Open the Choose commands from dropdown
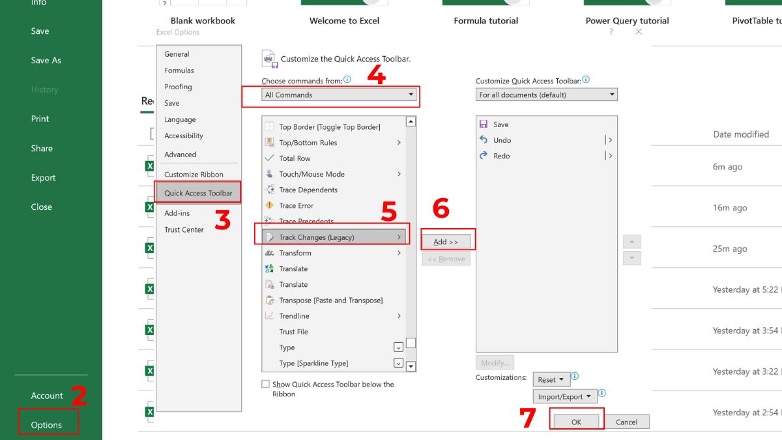 point(411,95)
